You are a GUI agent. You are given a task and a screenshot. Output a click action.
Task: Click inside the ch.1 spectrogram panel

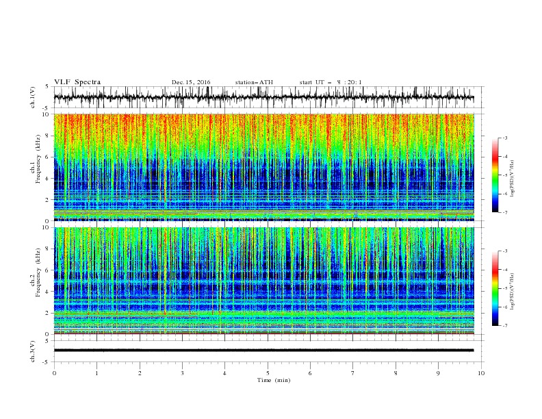point(263,167)
